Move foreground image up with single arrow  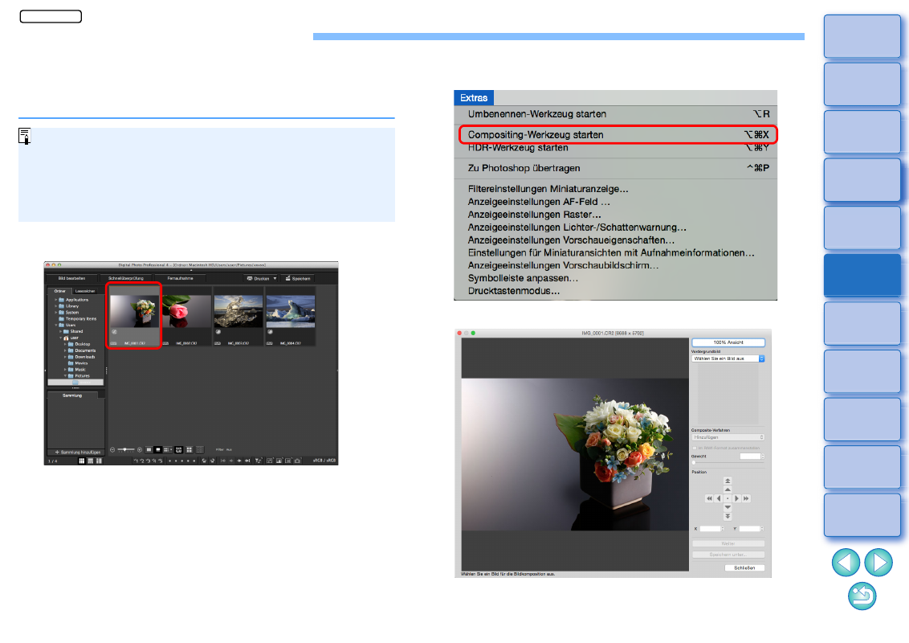[728, 489]
